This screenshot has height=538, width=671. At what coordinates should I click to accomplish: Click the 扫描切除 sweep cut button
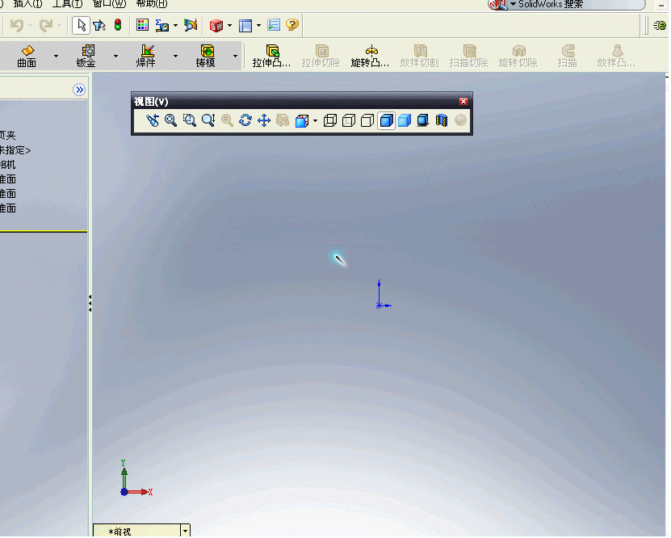[468, 56]
